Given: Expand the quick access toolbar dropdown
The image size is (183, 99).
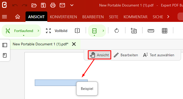Looking at the screenshot, I should tap(72, 5).
